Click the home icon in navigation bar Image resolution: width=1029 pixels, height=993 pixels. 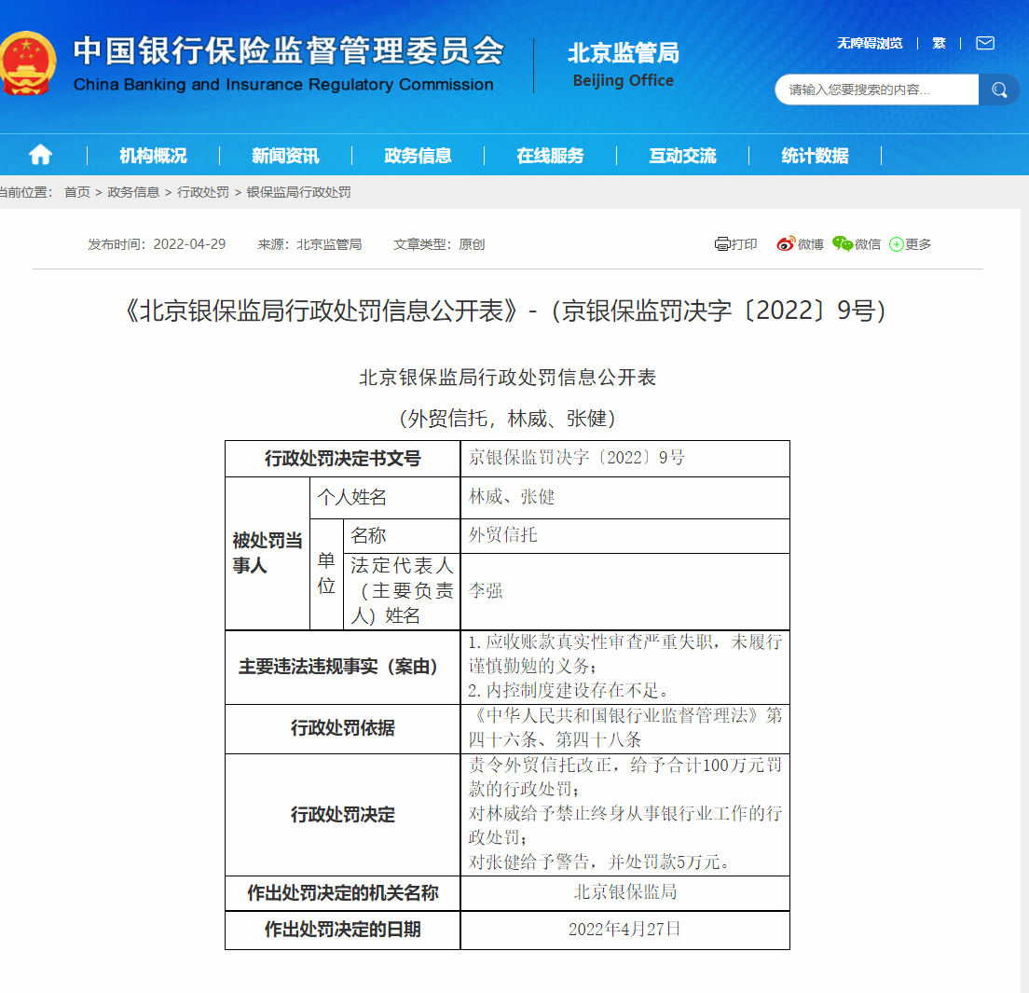click(x=40, y=155)
